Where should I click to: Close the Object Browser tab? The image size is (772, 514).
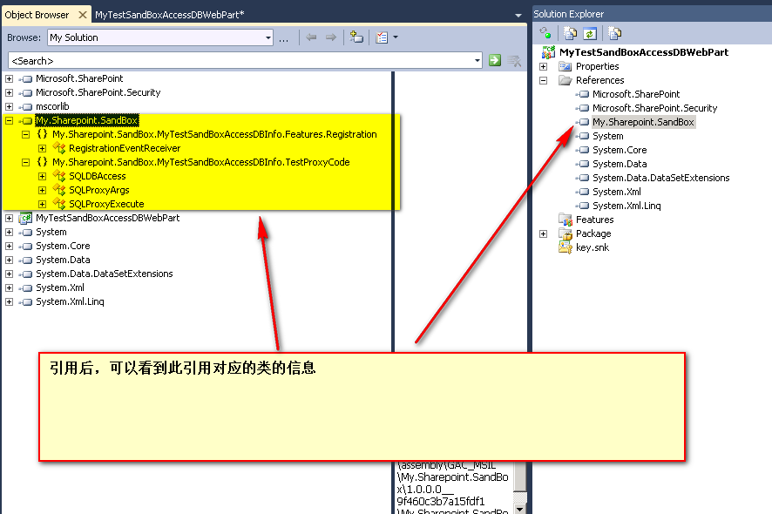point(83,15)
